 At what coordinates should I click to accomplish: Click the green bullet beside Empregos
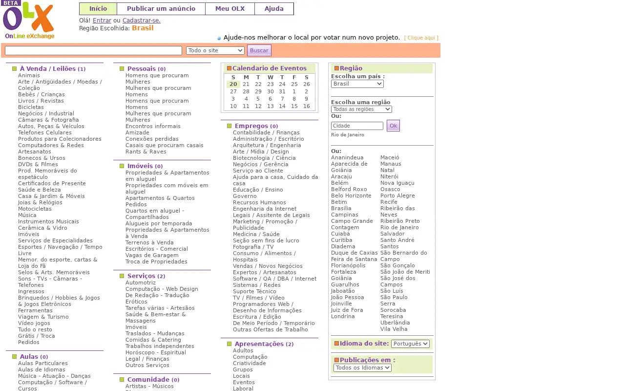229,126
